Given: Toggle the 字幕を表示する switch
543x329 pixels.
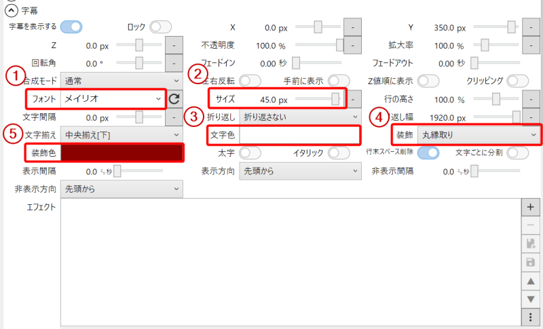Looking at the screenshot, I should coord(71,27).
